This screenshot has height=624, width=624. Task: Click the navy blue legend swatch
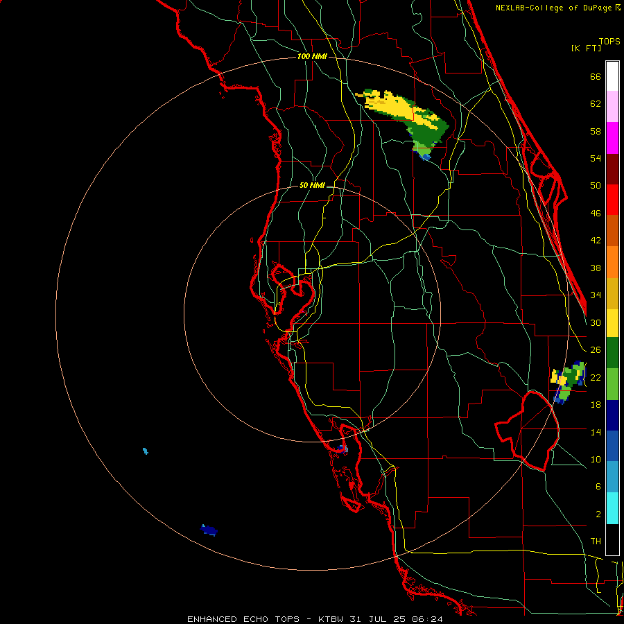coord(612,415)
